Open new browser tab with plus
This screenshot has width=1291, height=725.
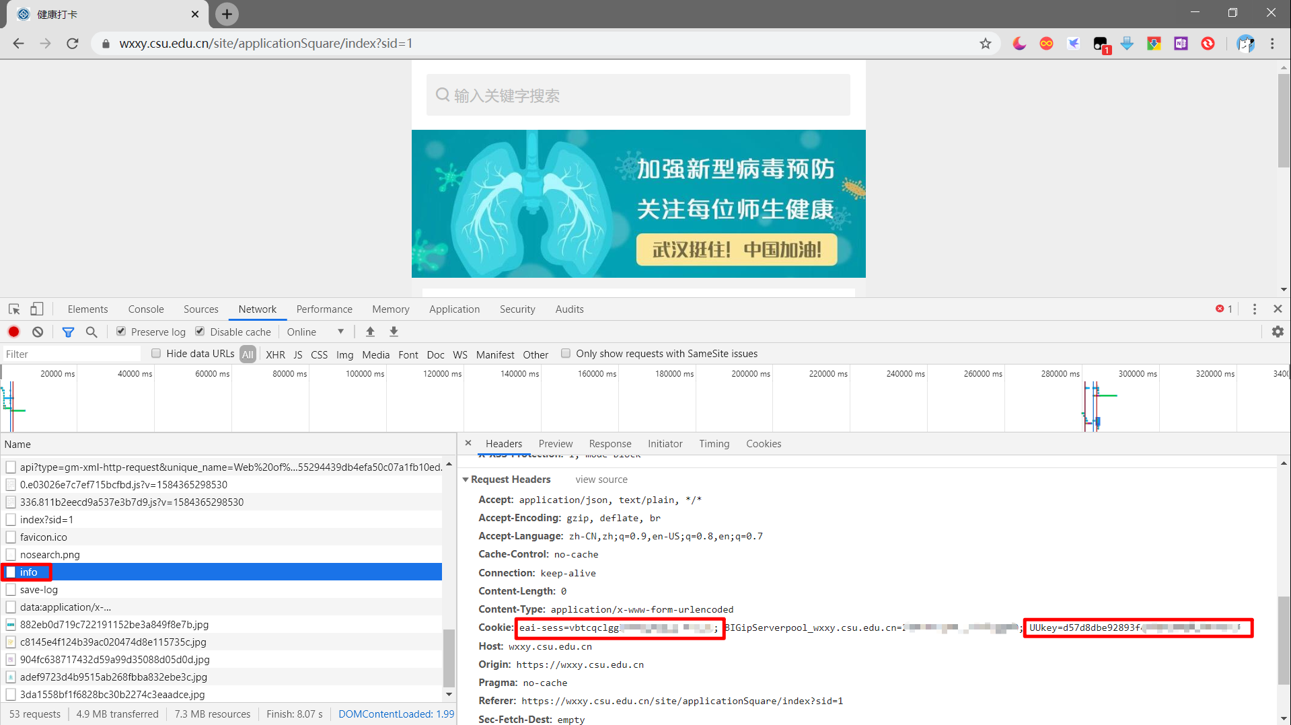[227, 13]
